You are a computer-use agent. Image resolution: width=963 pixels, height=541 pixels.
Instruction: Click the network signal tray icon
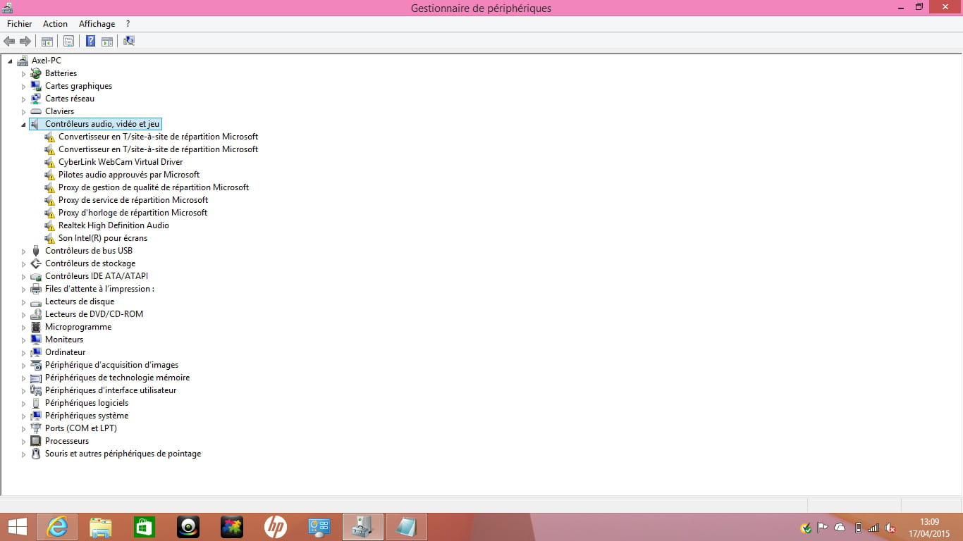874,528
